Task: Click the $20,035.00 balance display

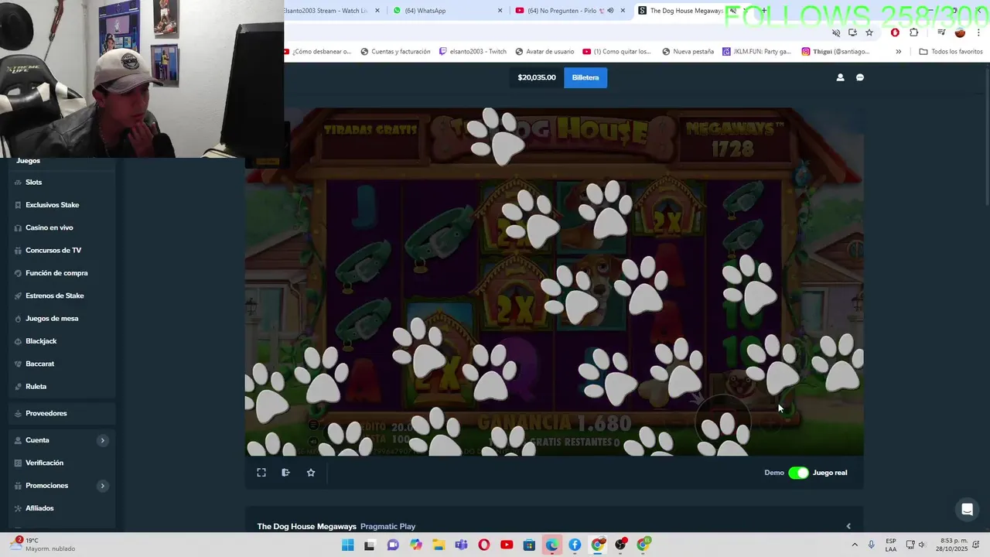Action: [537, 77]
